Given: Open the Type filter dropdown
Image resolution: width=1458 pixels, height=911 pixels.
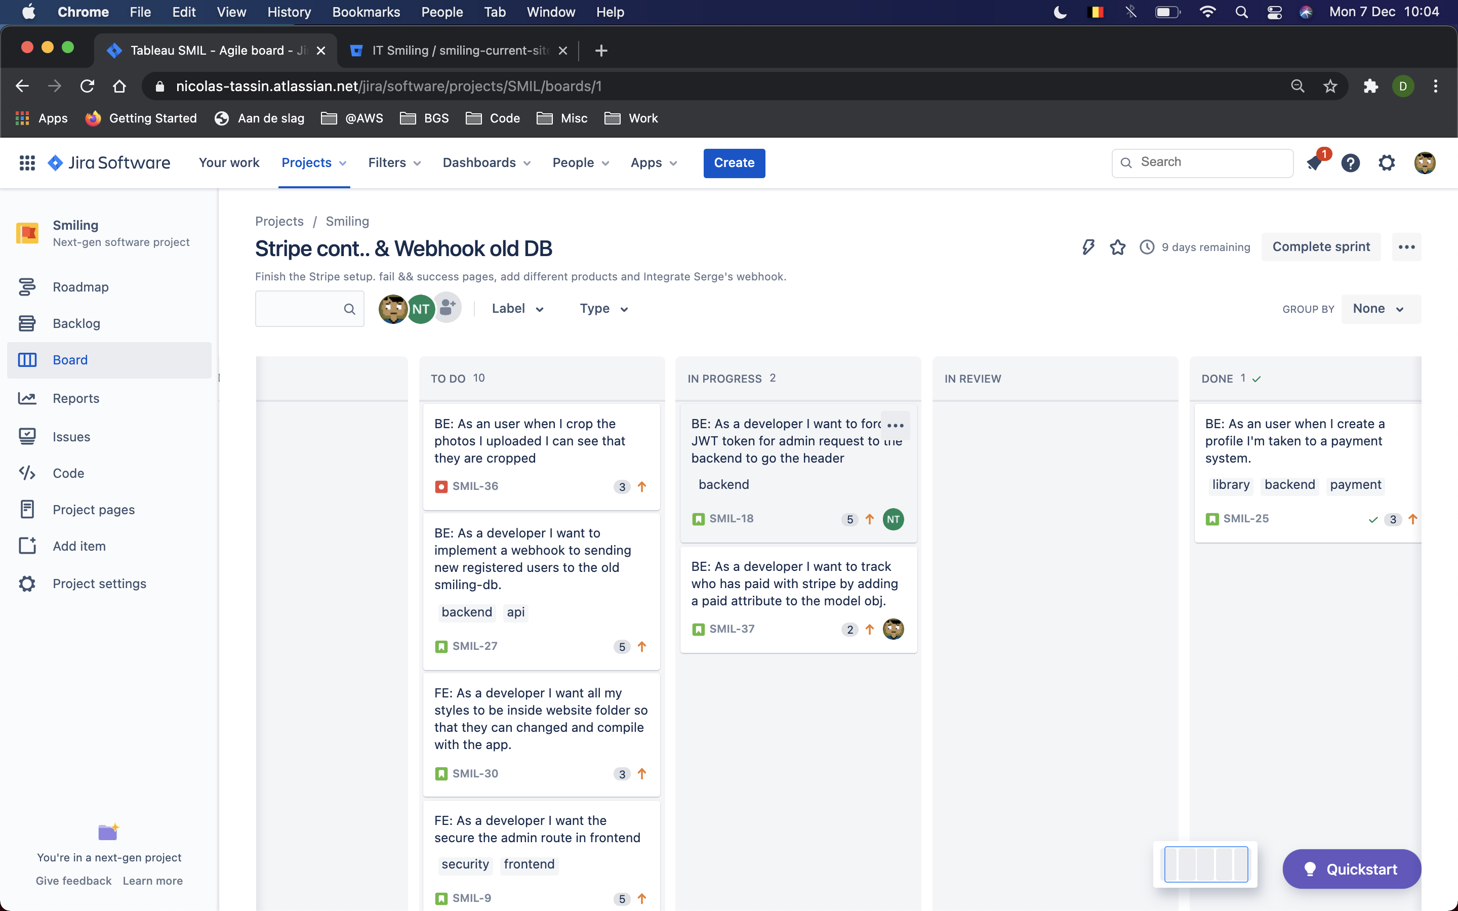Looking at the screenshot, I should tap(602, 309).
